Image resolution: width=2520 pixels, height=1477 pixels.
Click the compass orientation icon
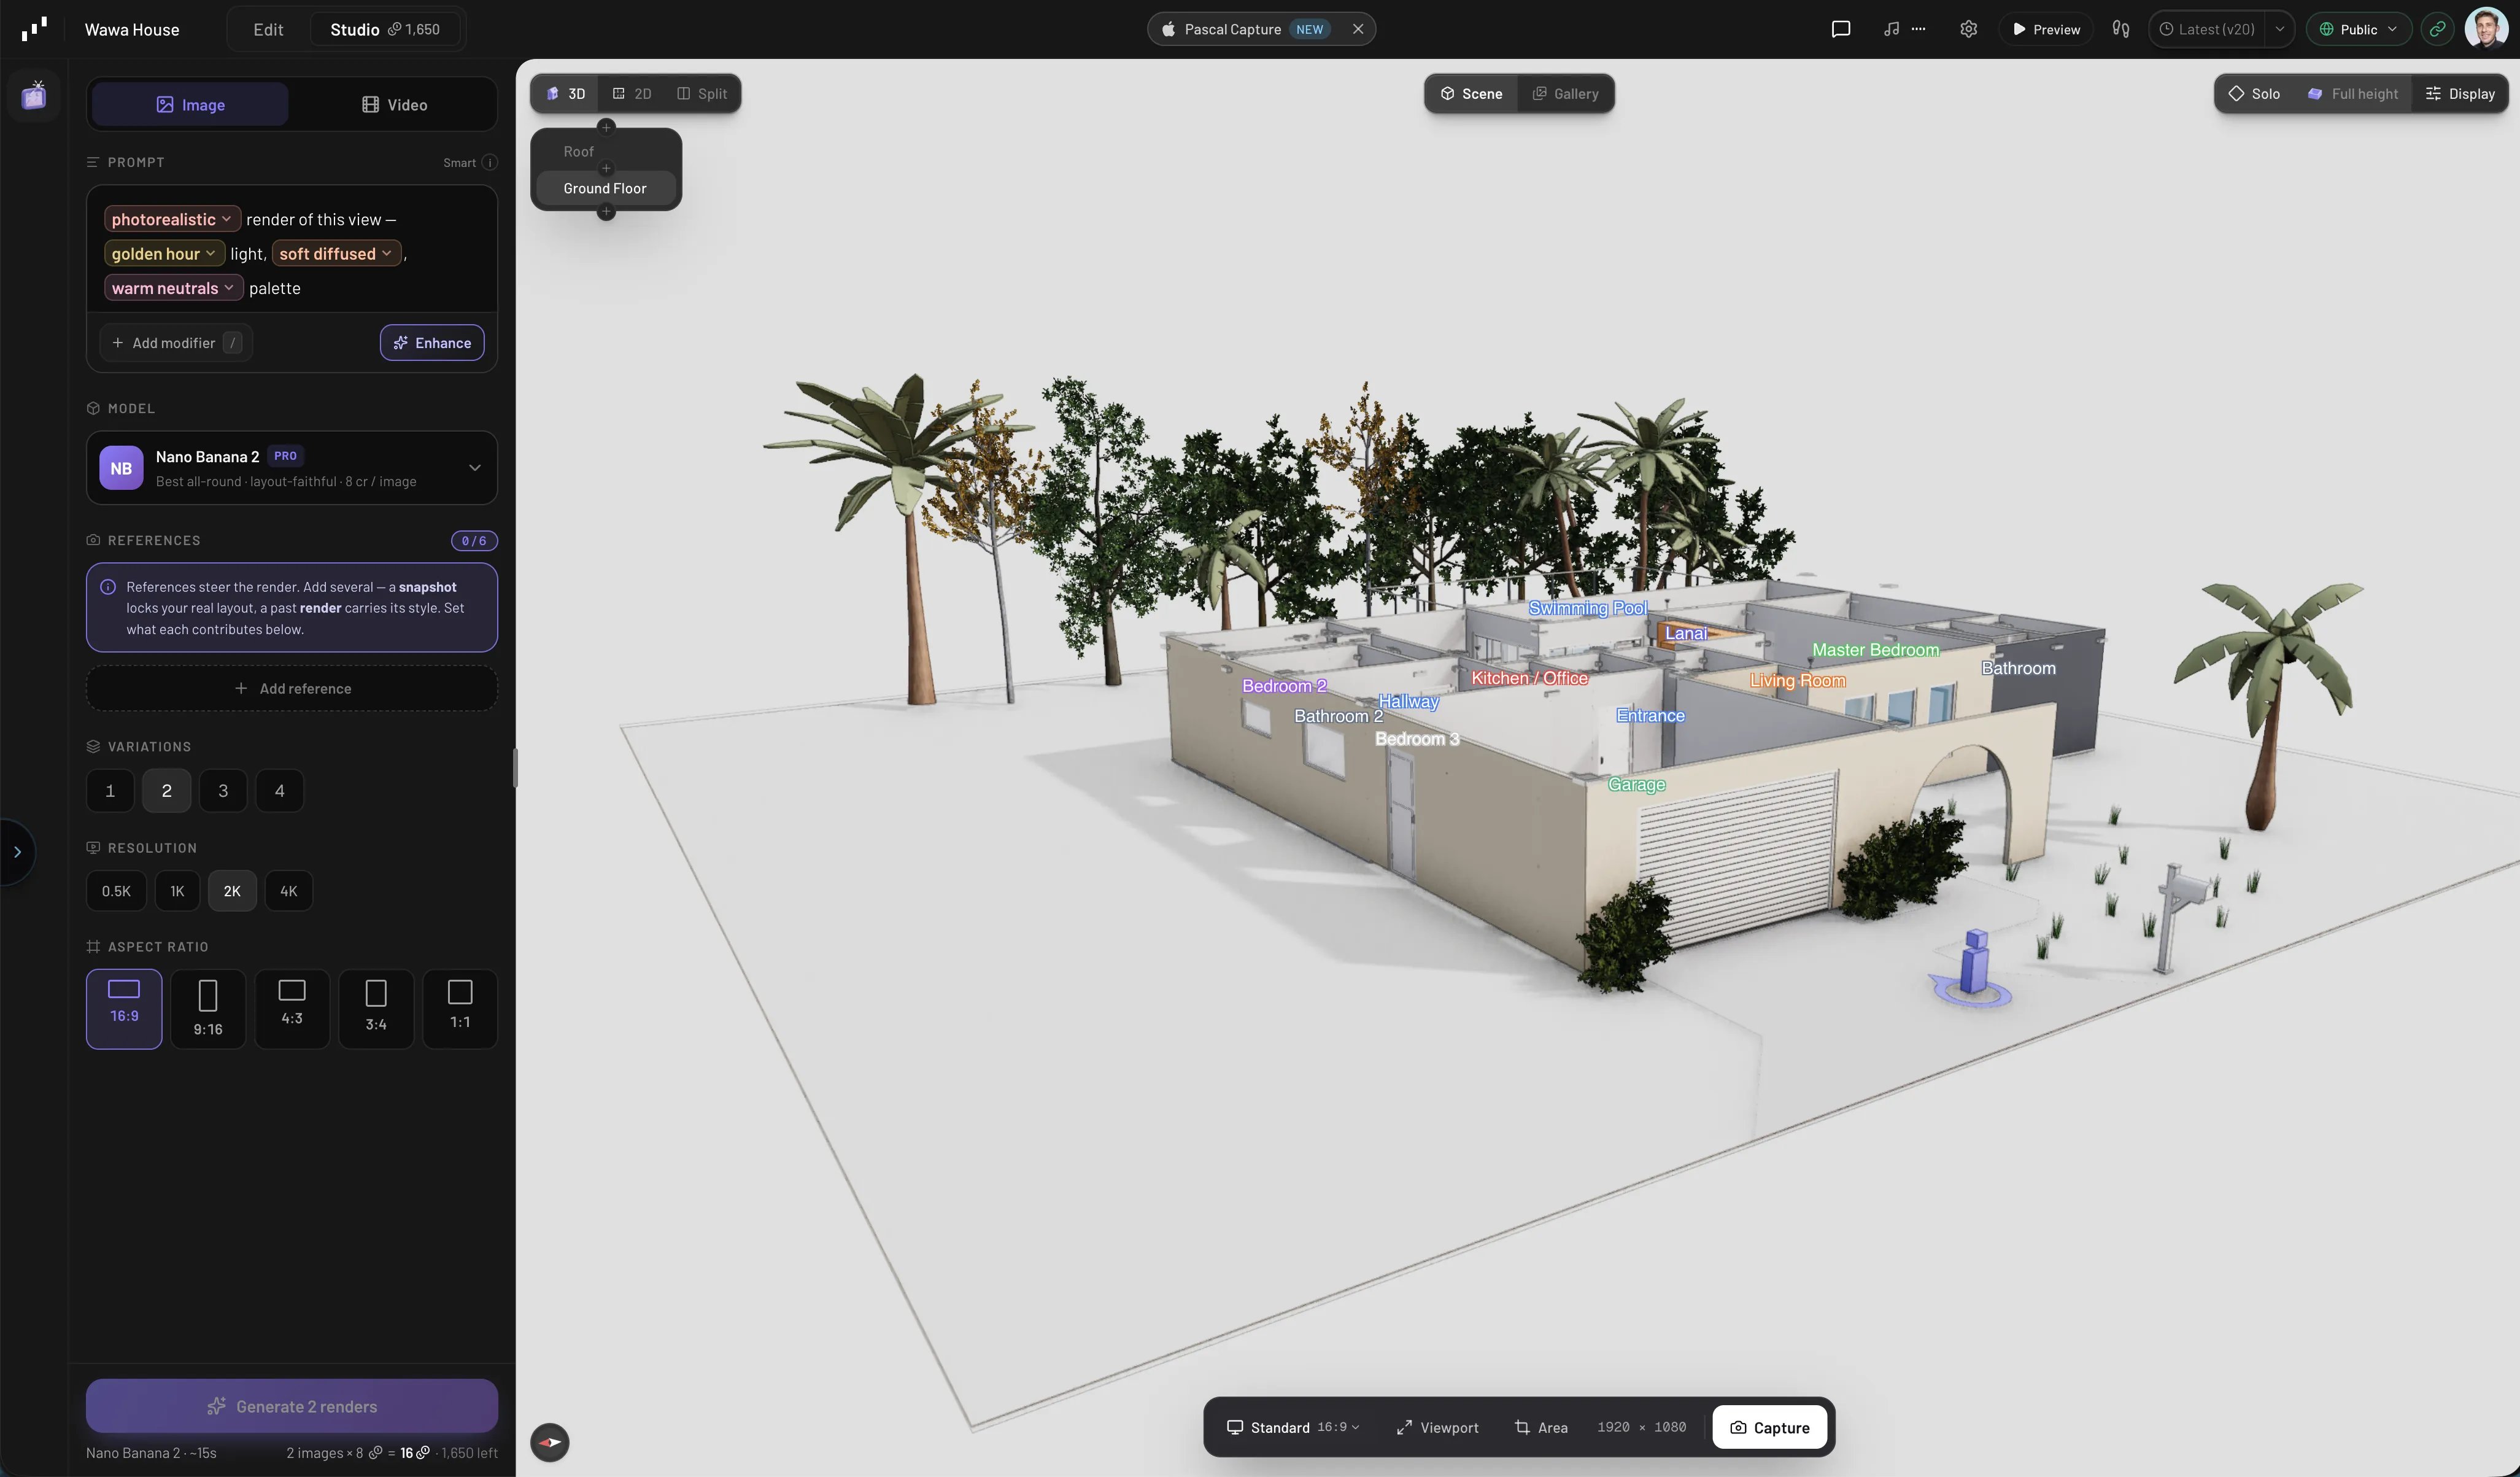pyautogui.click(x=549, y=1442)
